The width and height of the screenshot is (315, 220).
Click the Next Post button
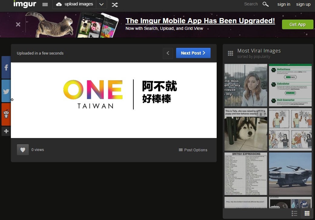(x=193, y=53)
